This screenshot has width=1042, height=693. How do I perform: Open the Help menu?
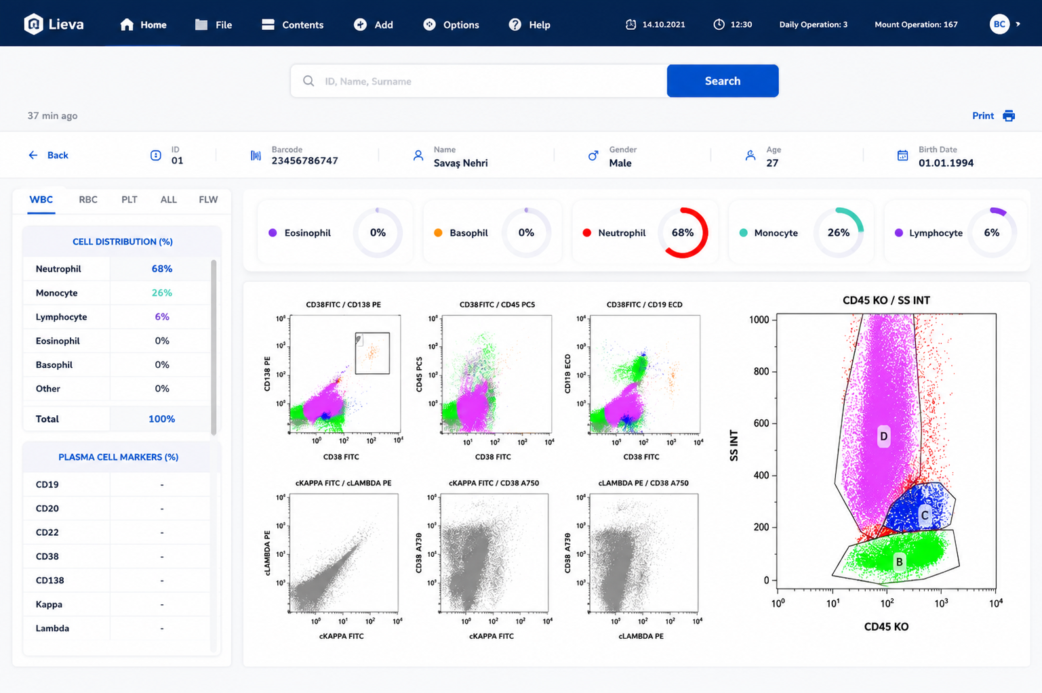point(529,24)
